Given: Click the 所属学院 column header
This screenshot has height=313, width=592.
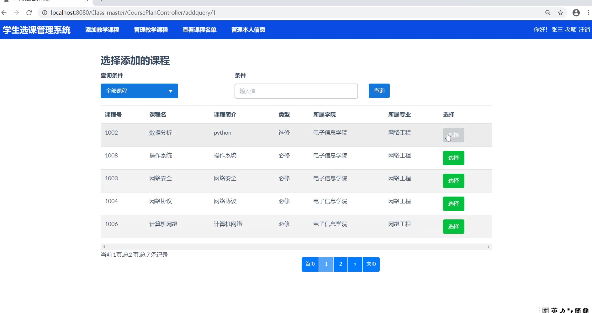Looking at the screenshot, I should click(x=325, y=115).
